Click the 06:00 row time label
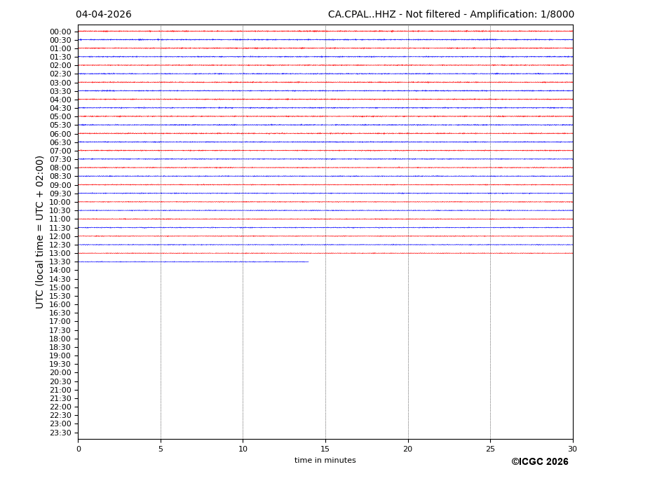 tap(60, 134)
